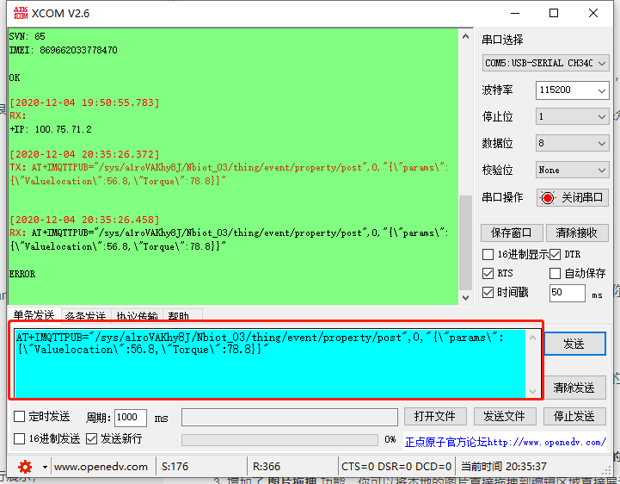
Task: Click the 保存窗口 button
Action: pos(512,233)
